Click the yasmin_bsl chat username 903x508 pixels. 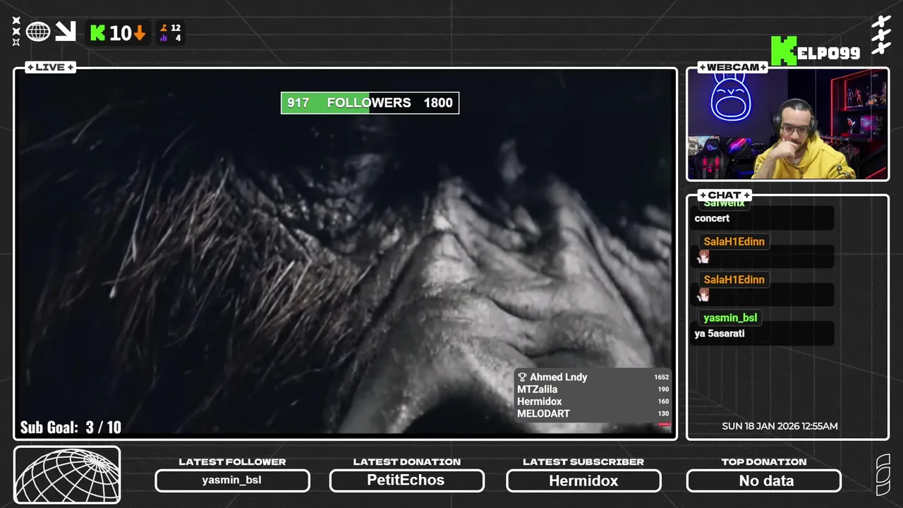point(730,317)
